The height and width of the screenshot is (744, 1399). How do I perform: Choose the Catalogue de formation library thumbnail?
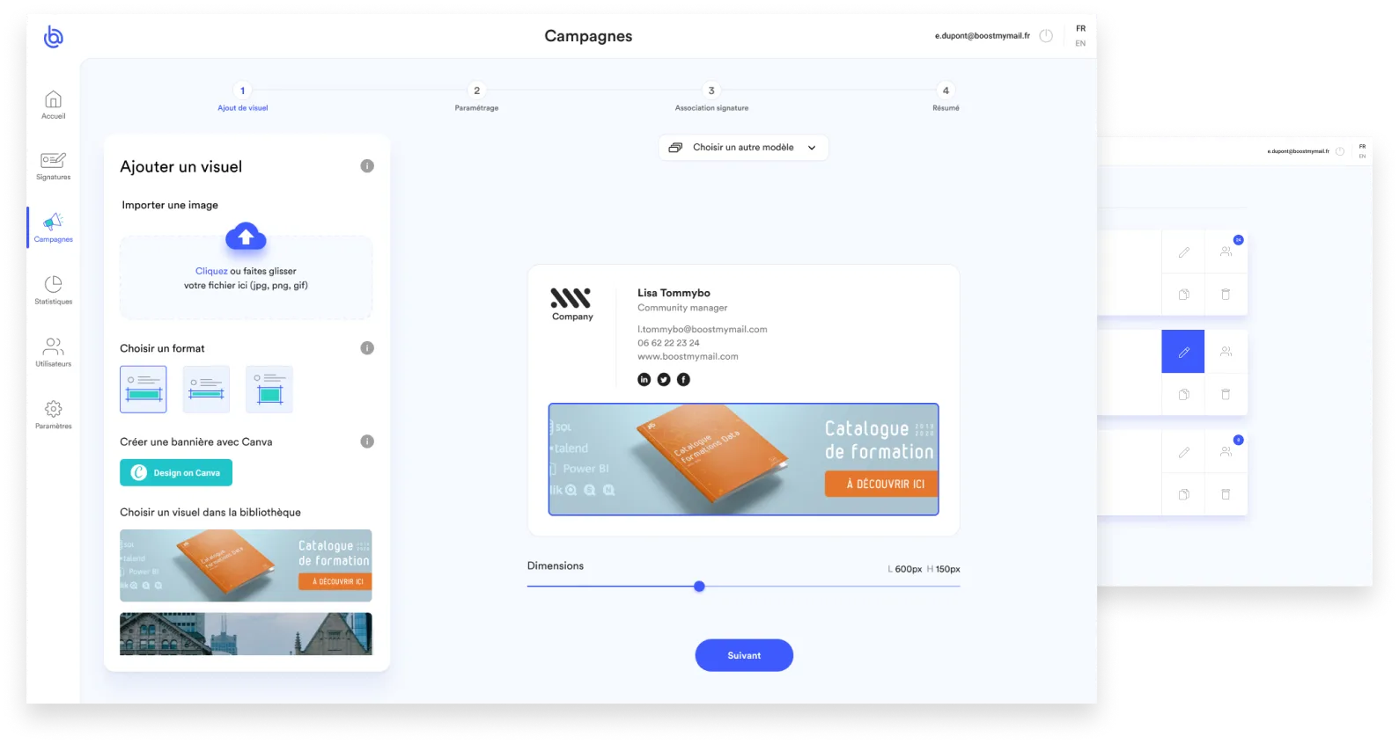246,565
